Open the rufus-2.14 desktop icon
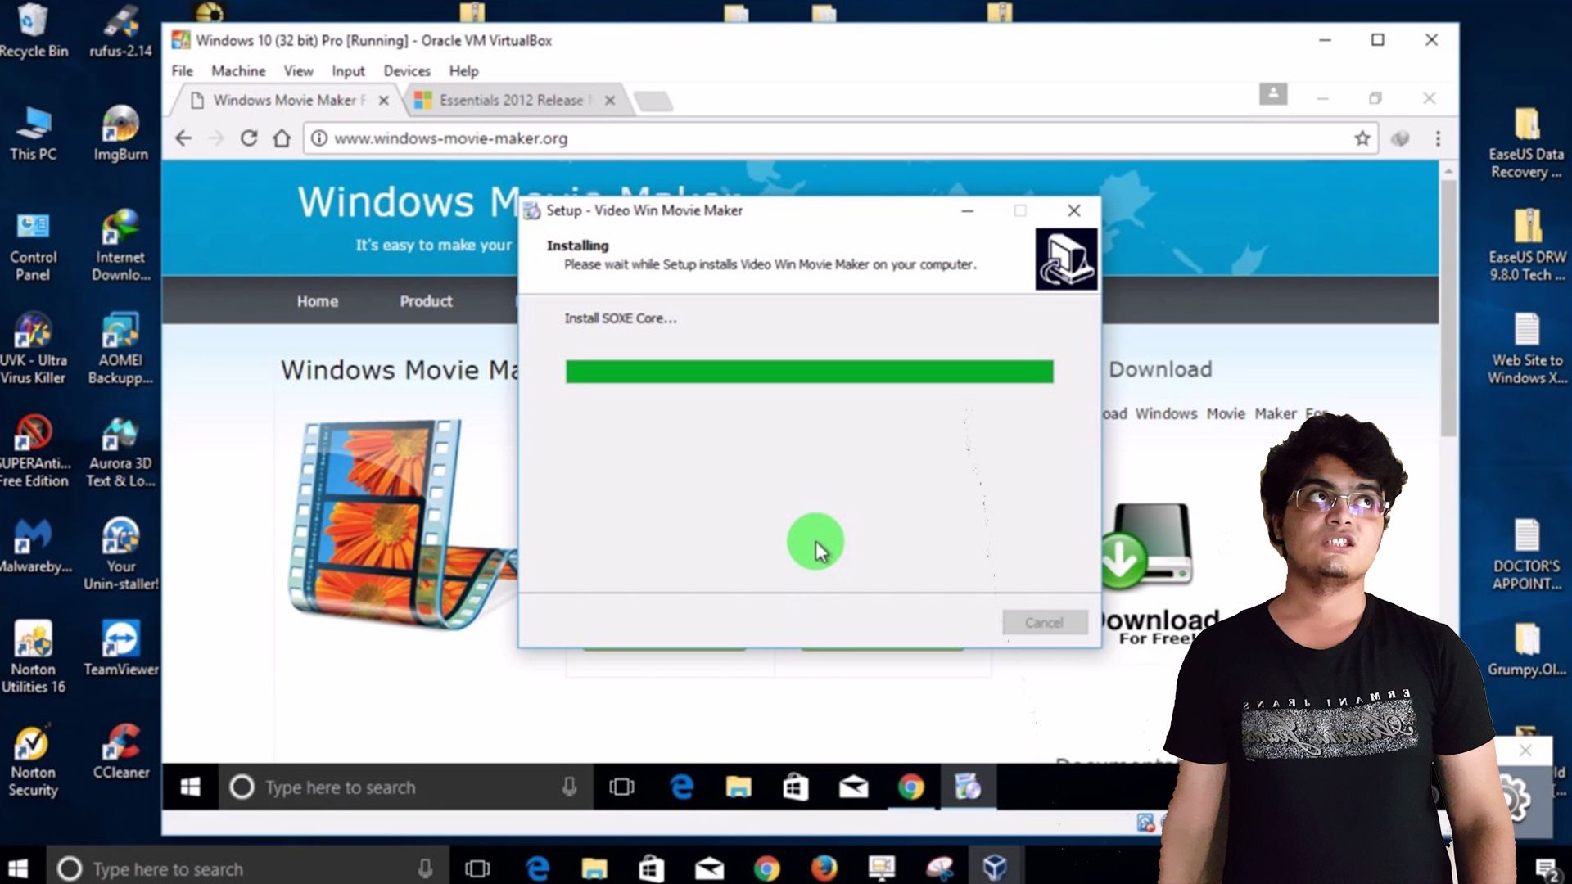The height and width of the screenshot is (884, 1572). 120,31
